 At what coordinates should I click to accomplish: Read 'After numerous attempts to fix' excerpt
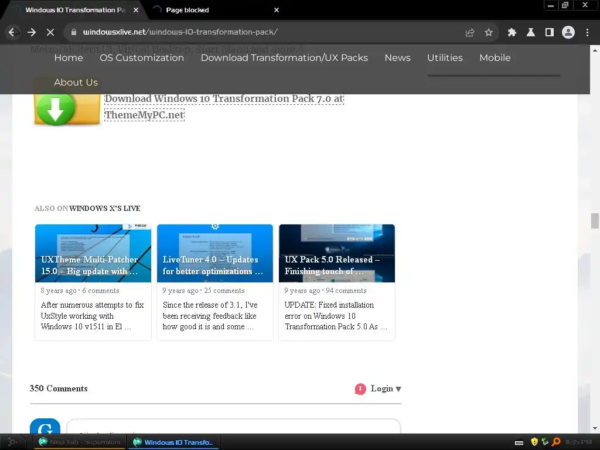(x=92, y=316)
